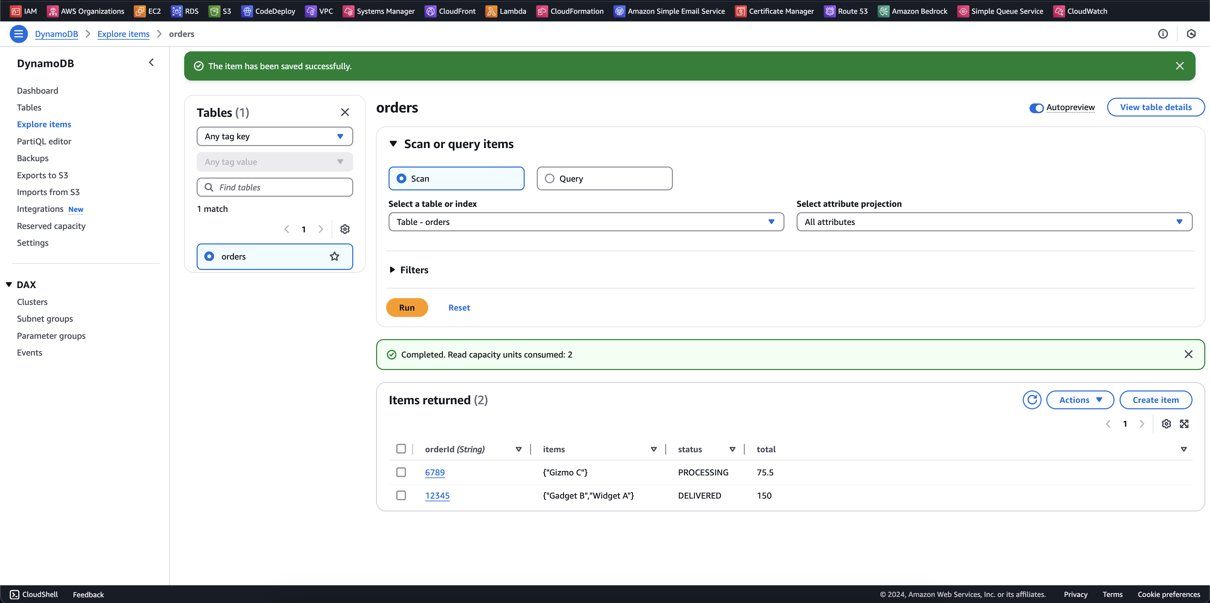Viewport: 1210px width, 603px height.
Task: Open the Table - orders index dropdown
Action: coord(586,222)
